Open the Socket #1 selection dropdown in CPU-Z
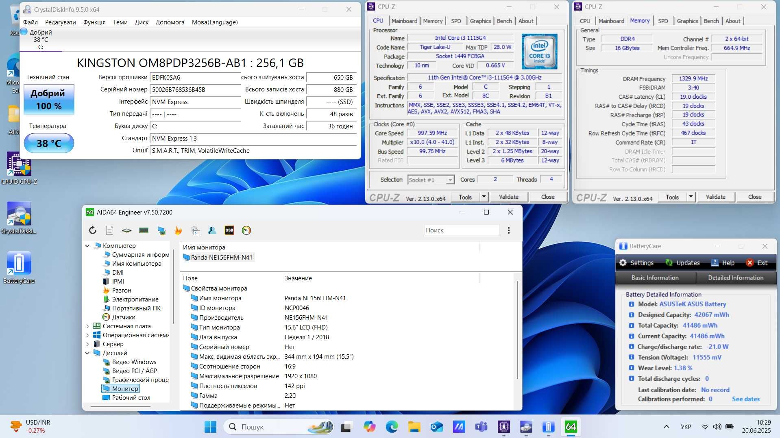 [431, 180]
